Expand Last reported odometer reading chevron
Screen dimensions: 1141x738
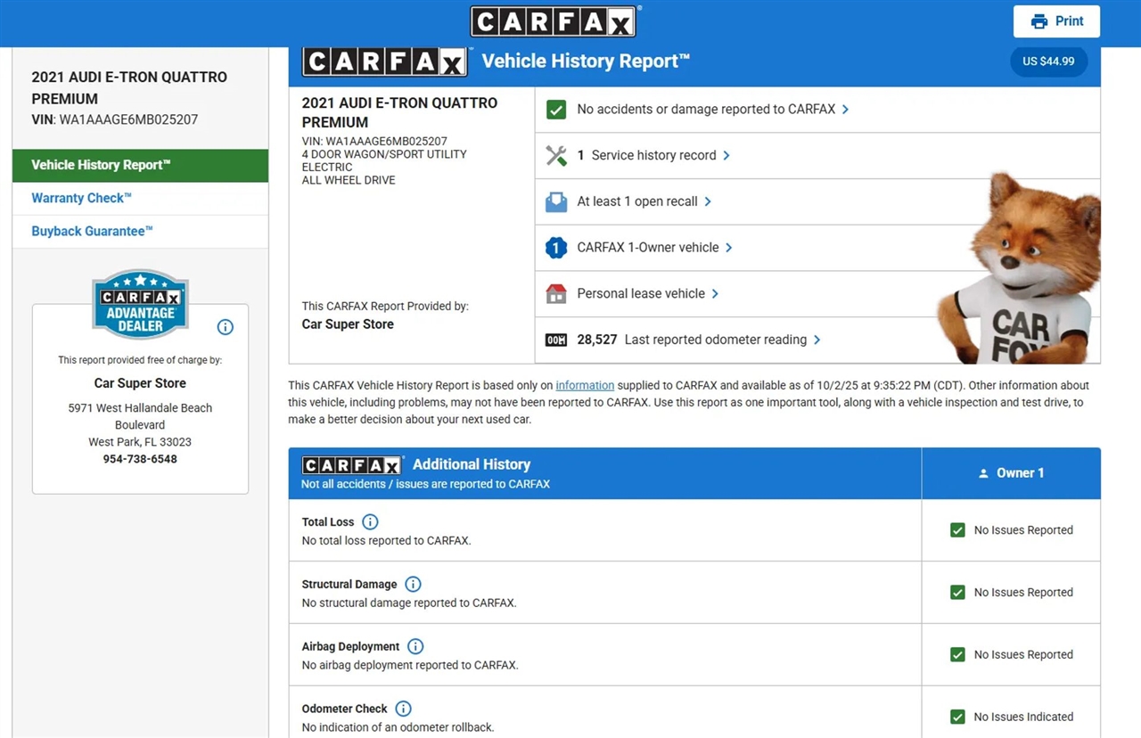point(817,340)
